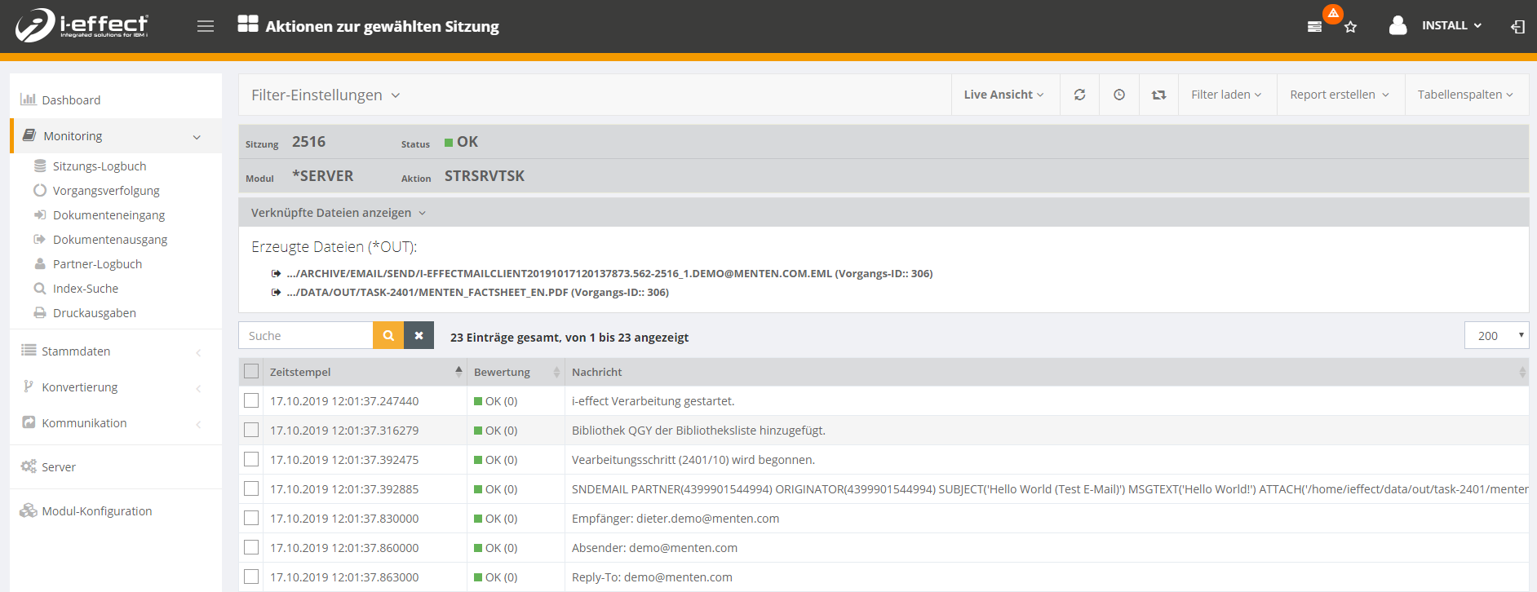Open the MENTEN_FACTSHEET_EN.PDF file link
This screenshot has height=592, width=1537.
point(477,292)
